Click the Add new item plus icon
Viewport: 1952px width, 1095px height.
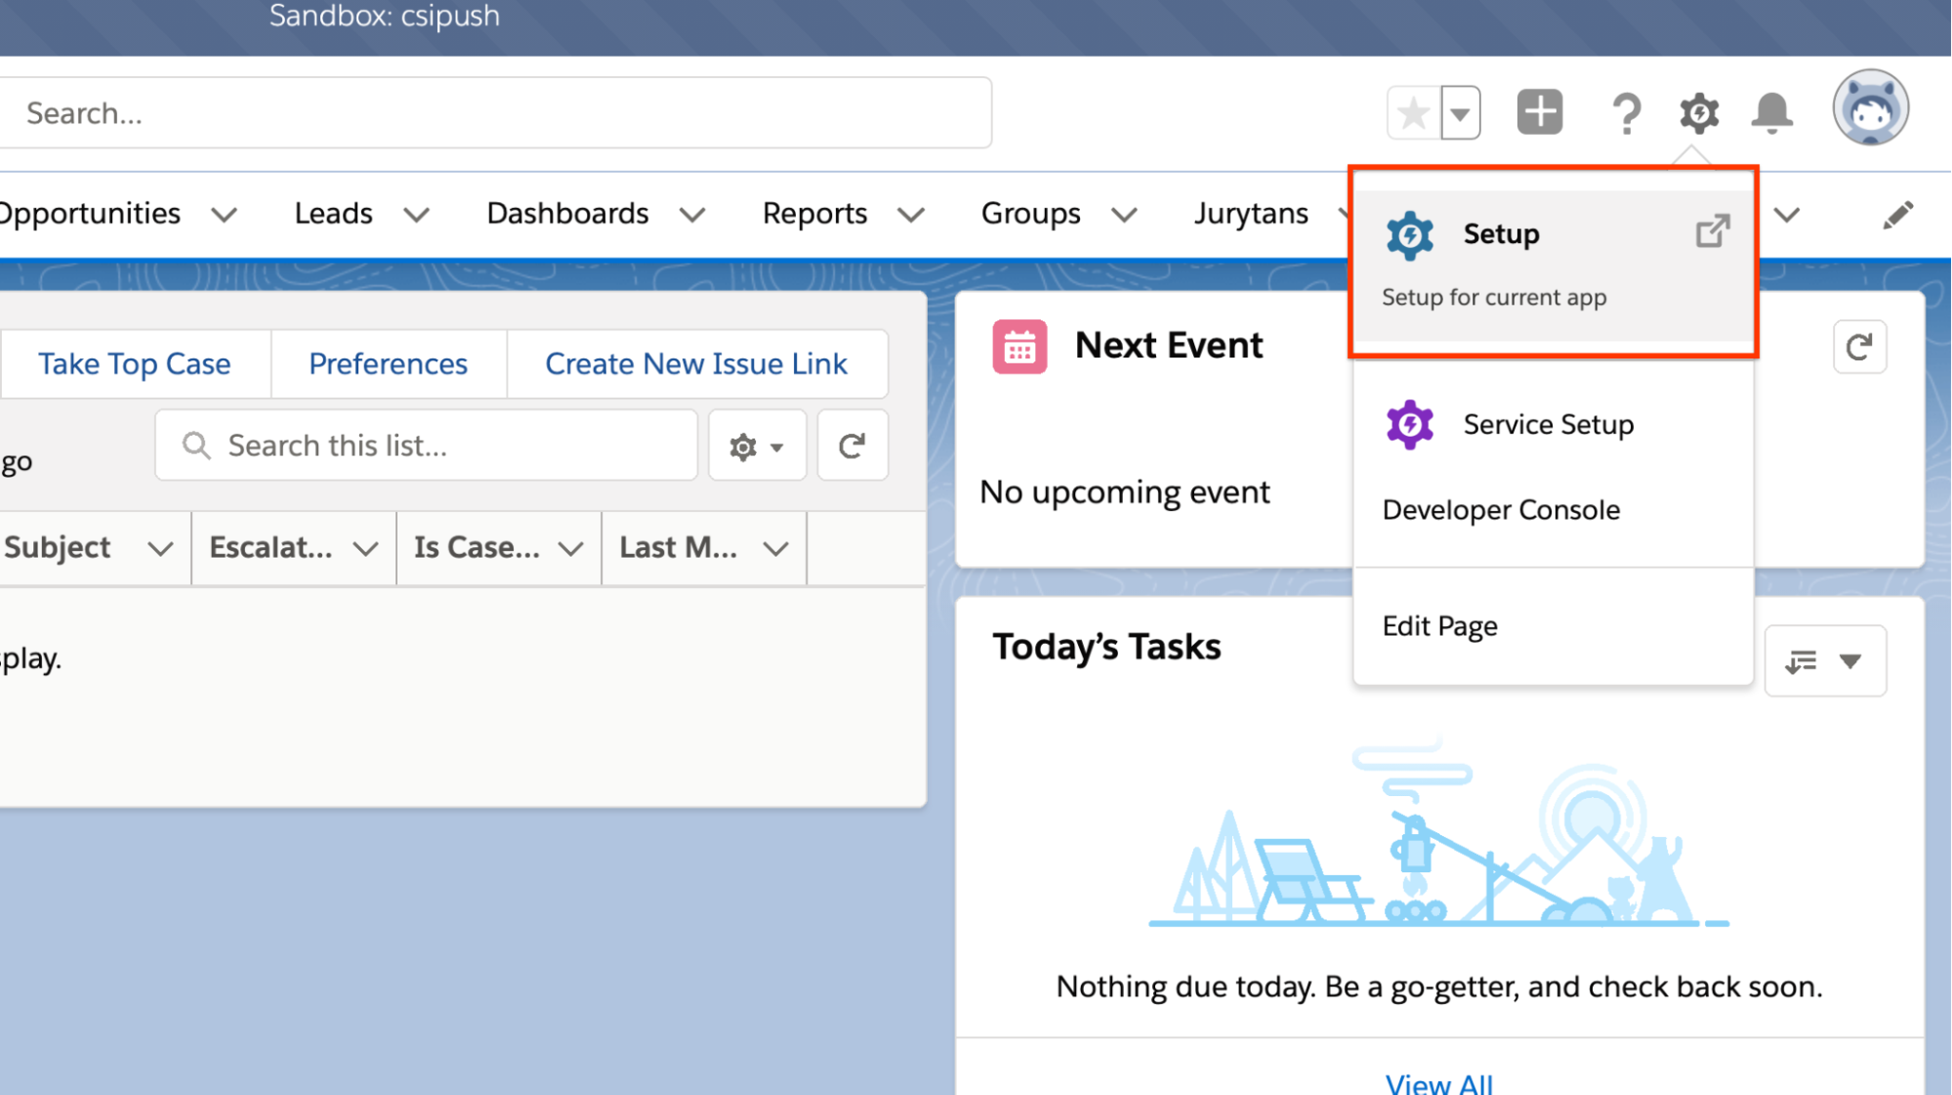click(x=1541, y=111)
